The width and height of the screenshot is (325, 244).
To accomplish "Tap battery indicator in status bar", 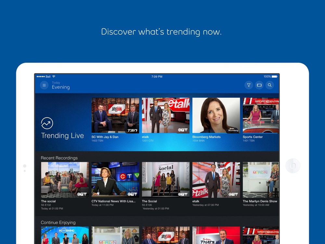I will 274,76.
